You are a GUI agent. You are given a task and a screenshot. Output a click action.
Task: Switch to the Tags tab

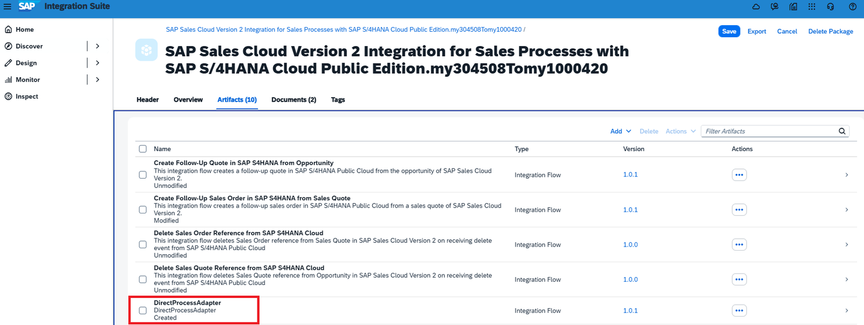point(338,100)
